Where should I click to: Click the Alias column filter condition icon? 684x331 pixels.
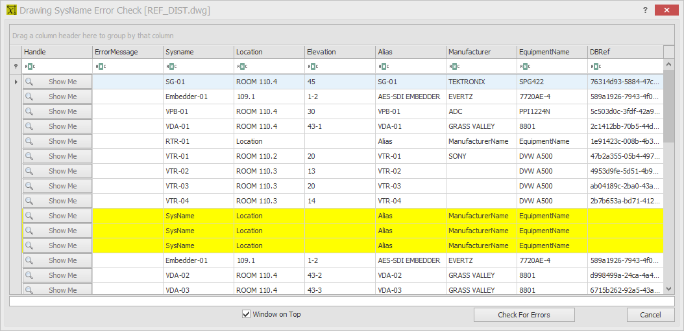click(384, 67)
